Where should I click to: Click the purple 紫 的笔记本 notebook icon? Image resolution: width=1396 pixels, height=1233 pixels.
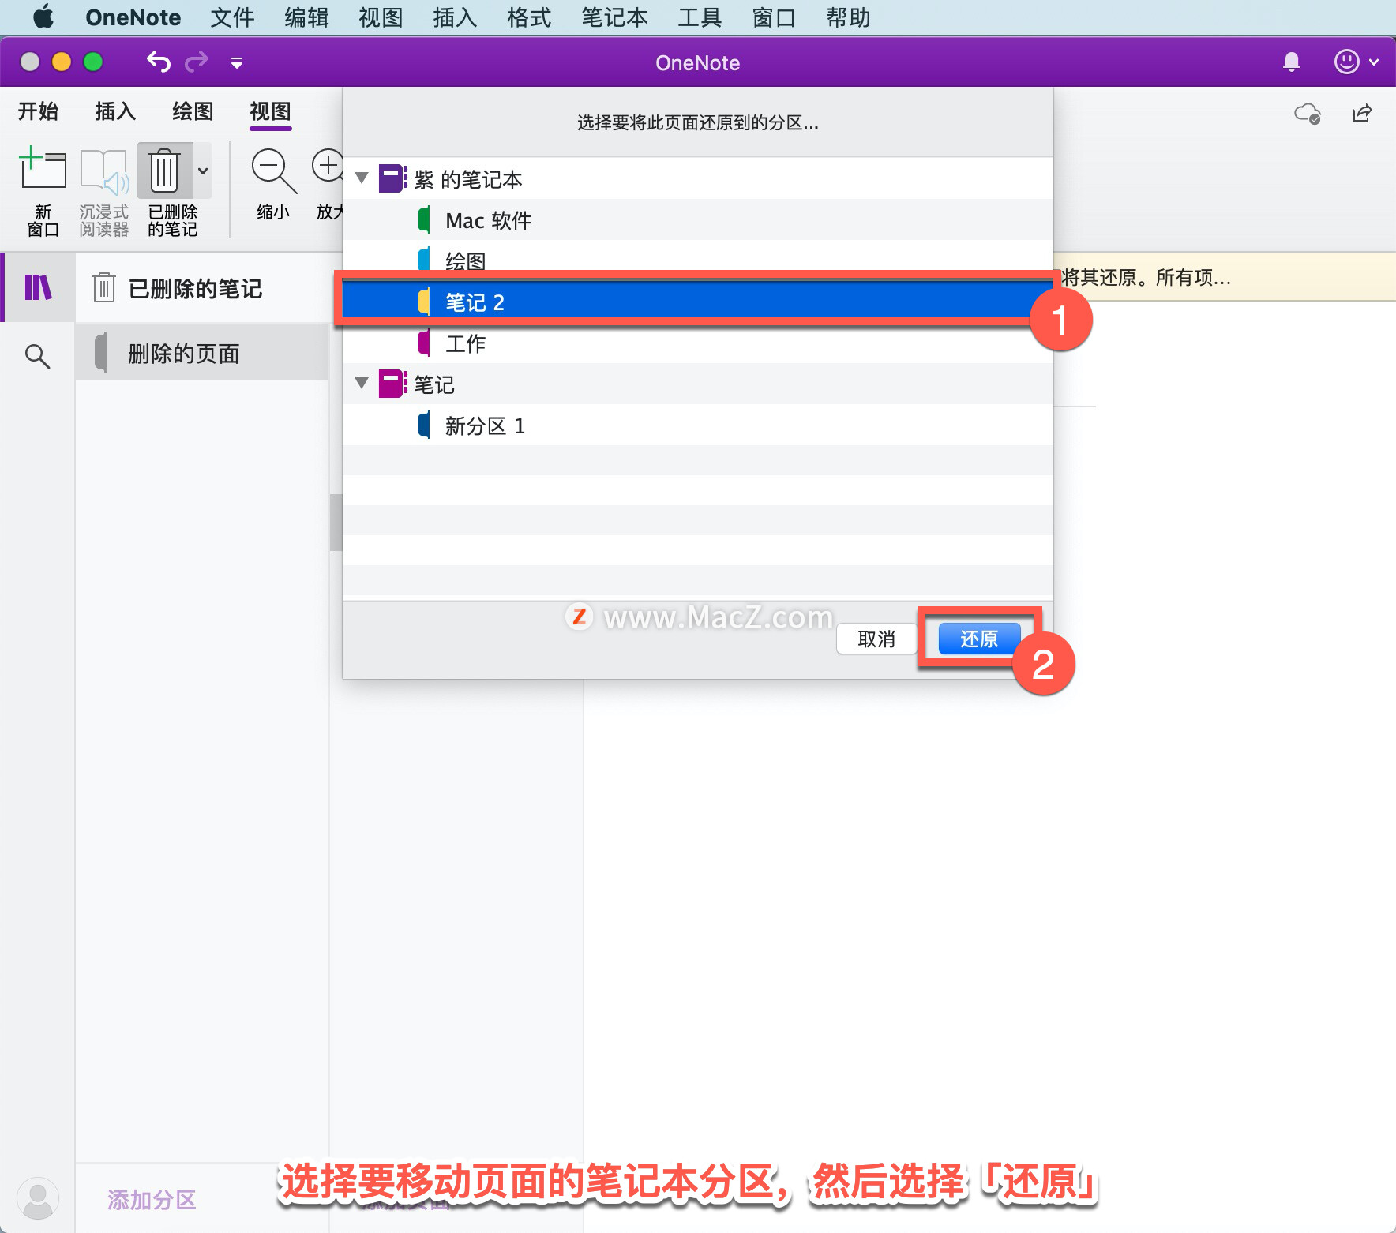[392, 178]
